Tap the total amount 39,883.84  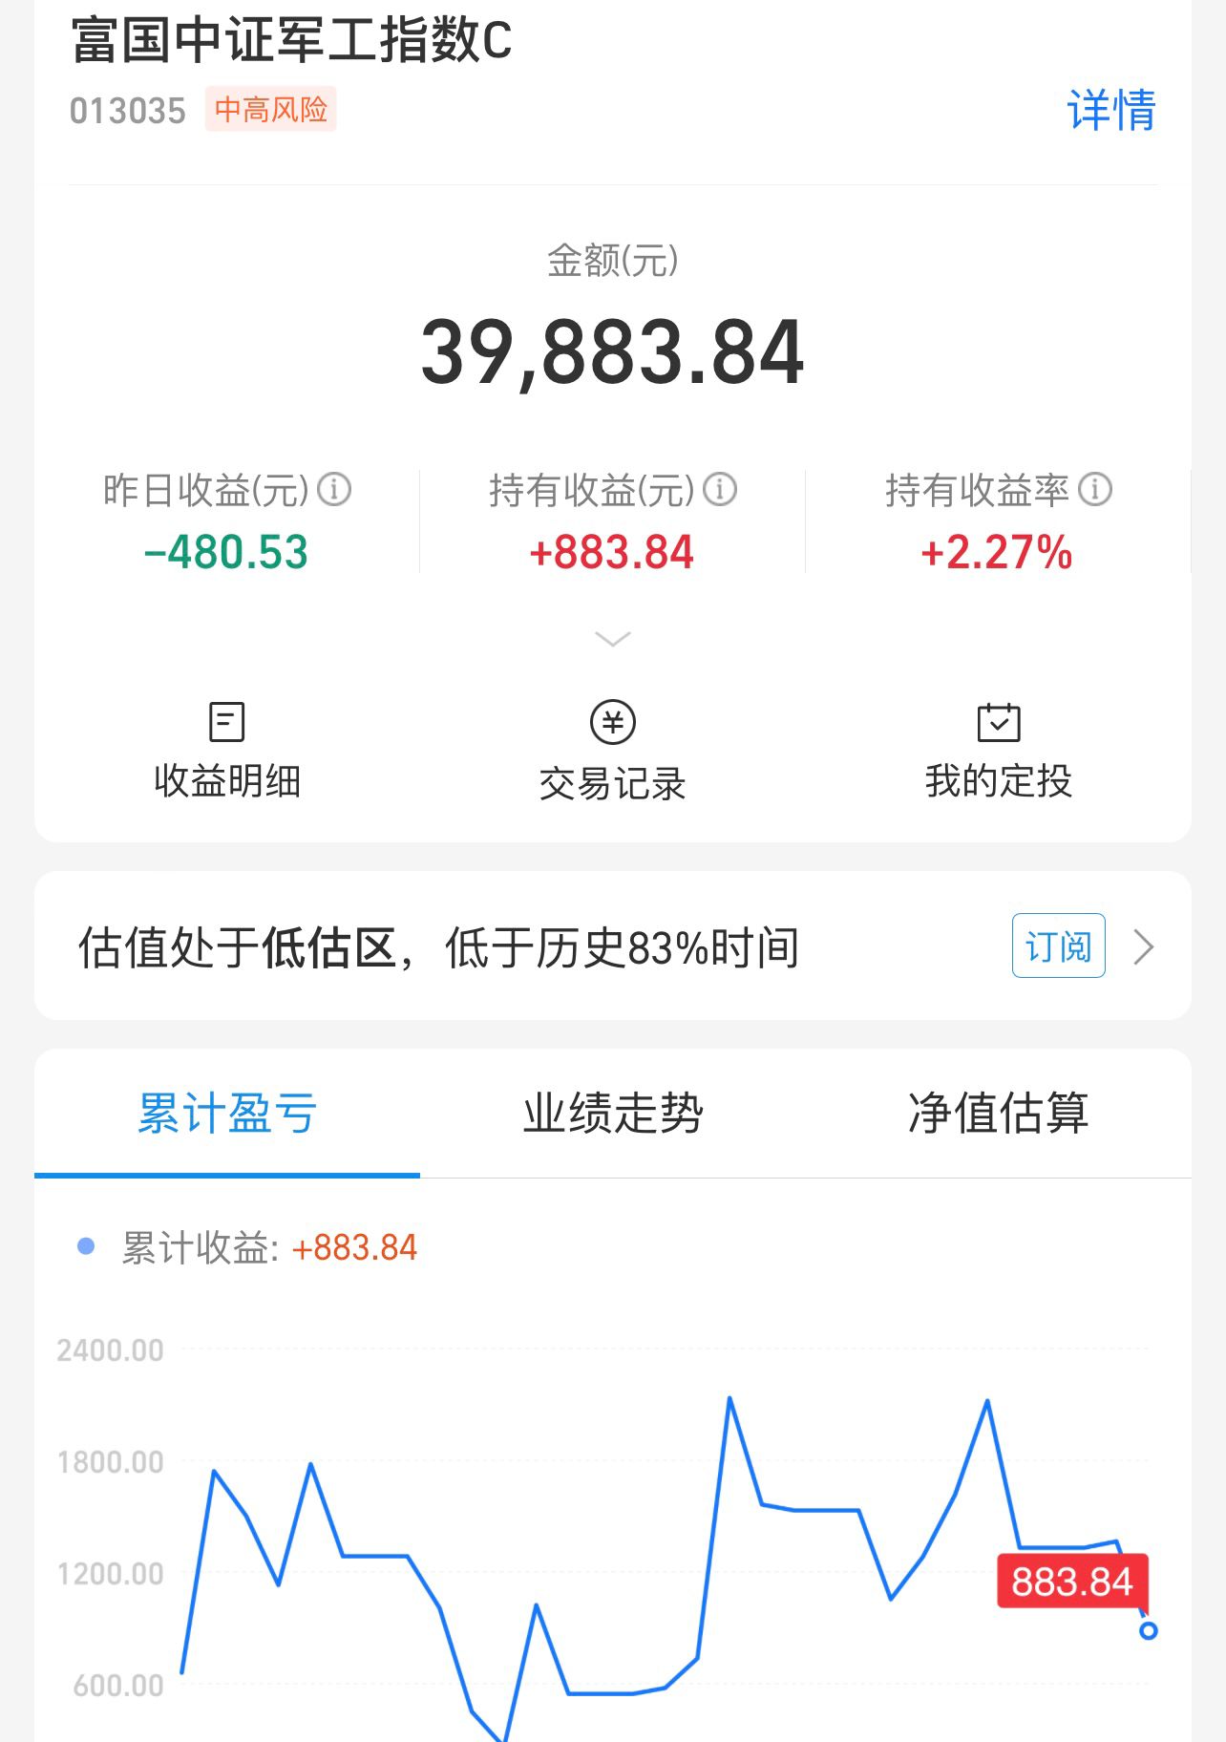[x=613, y=352]
